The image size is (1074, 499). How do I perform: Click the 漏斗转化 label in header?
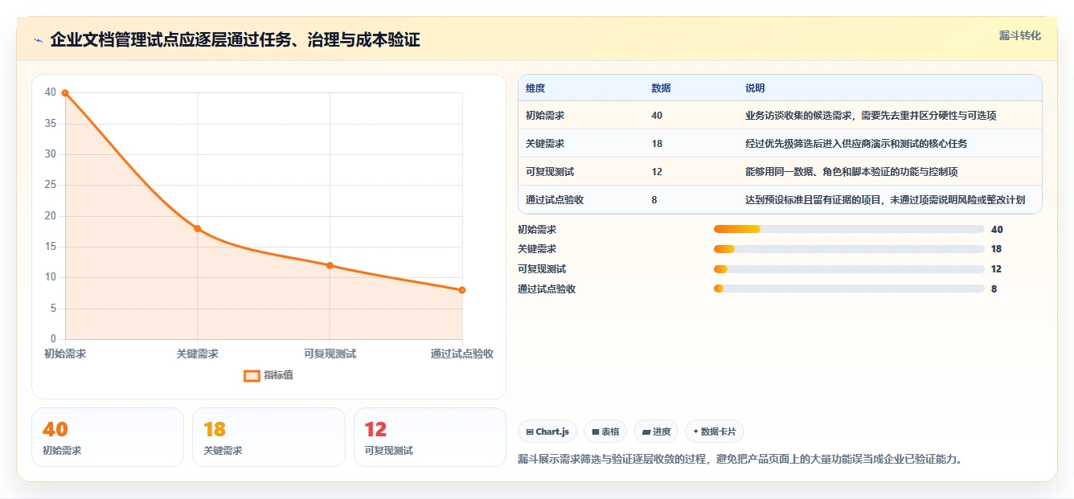tap(1019, 35)
